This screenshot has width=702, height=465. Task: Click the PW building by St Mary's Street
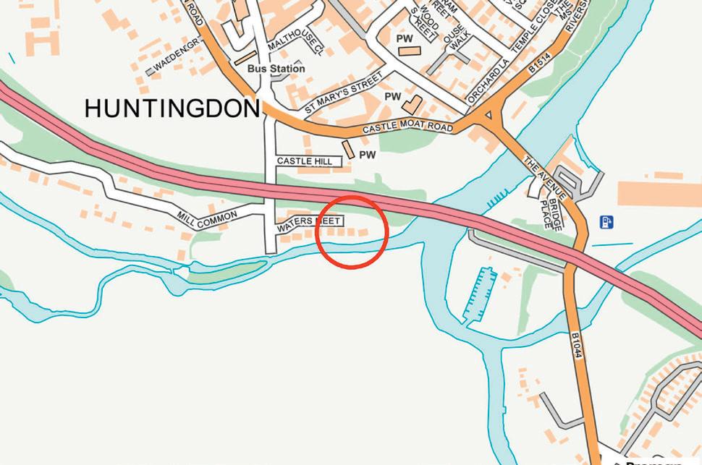[x=412, y=105]
